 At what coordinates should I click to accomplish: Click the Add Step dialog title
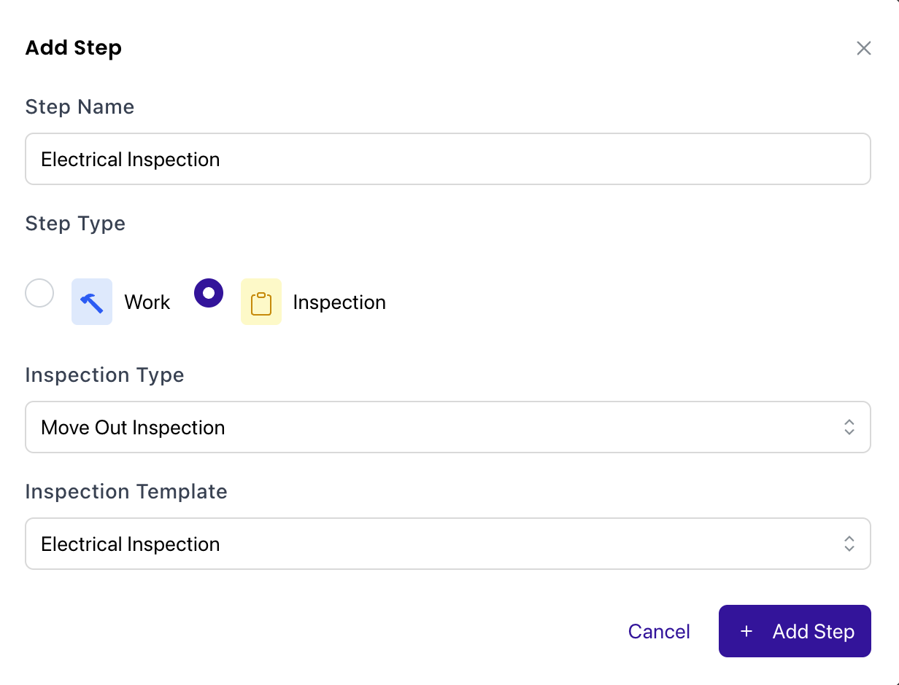tap(74, 48)
